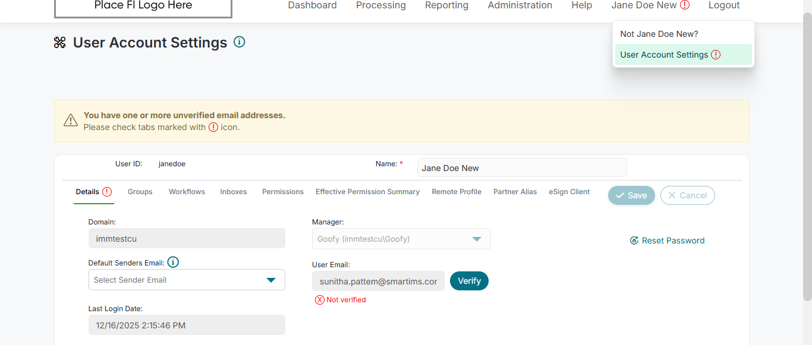This screenshot has height=345, width=812.
Task: Click the Reset Password refresh icon
Action: pyautogui.click(x=634, y=240)
